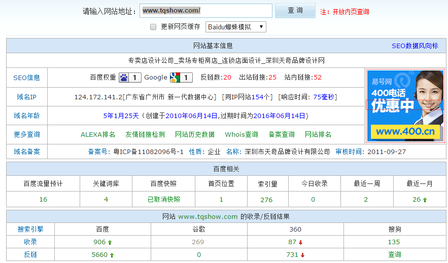Click the 400电话 advertisement banner
The image size is (448, 263).
405,106
